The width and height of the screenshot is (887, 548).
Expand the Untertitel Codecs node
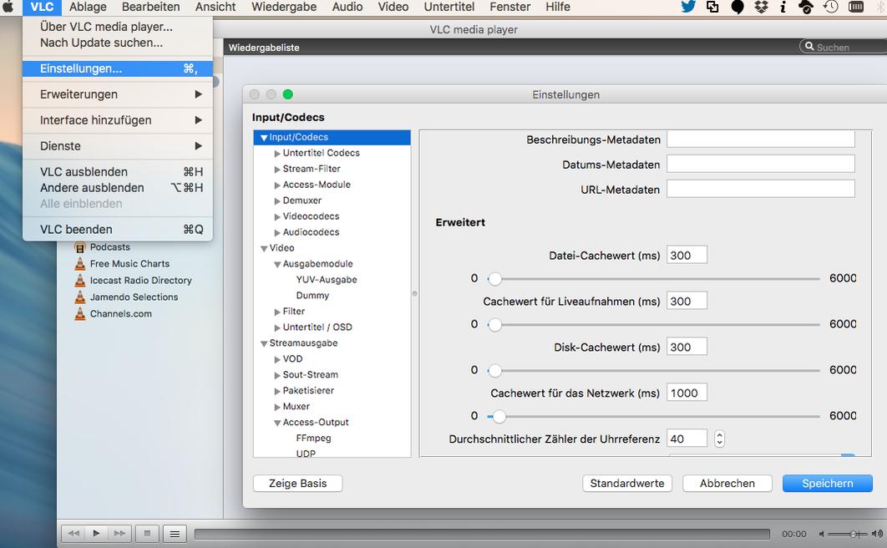tap(277, 153)
